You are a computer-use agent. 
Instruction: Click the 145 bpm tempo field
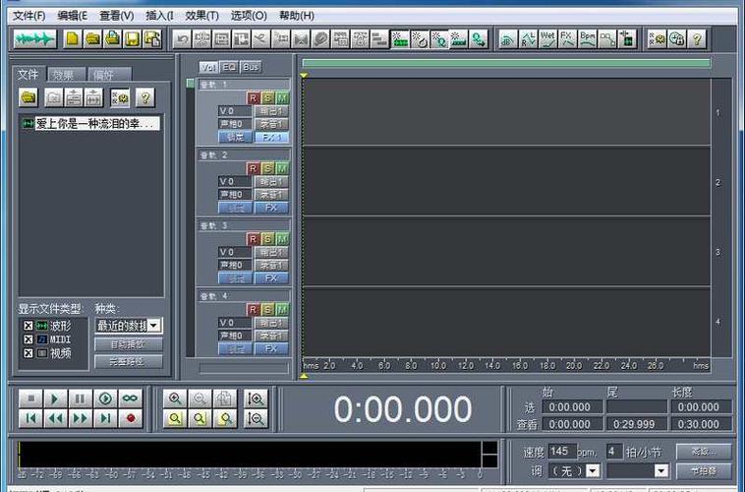[x=562, y=451]
